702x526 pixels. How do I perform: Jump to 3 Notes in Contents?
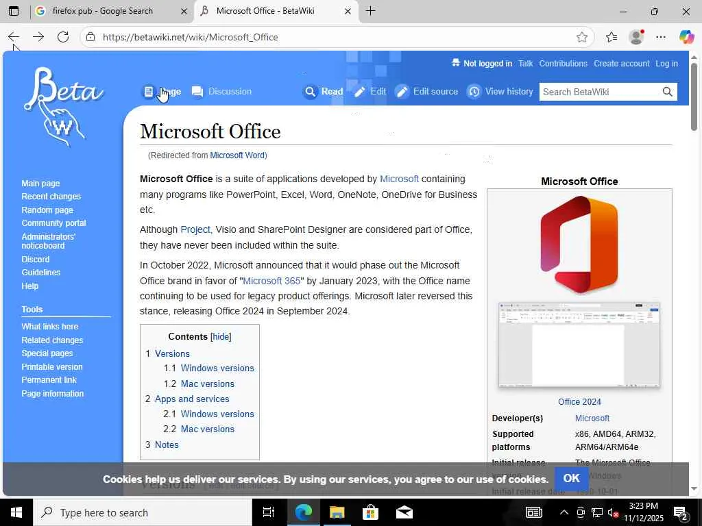coord(162,445)
